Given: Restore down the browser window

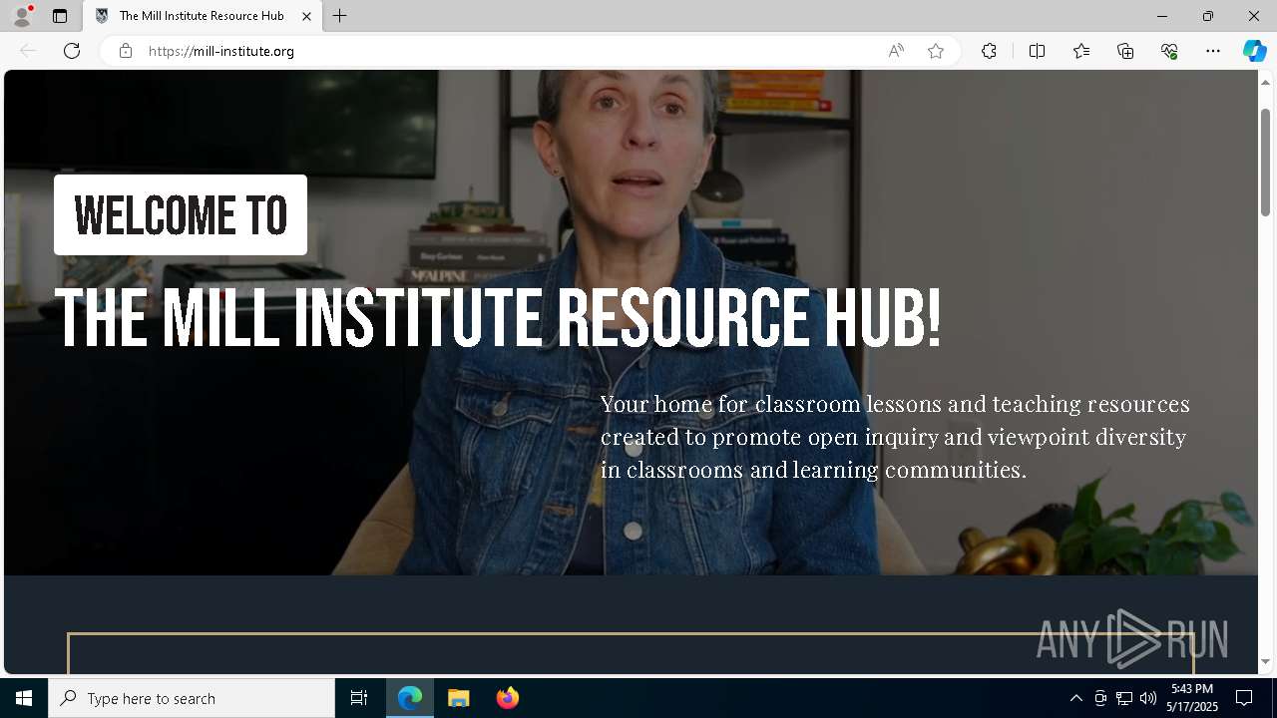Looking at the screenshot, I should coord(1208,16).
